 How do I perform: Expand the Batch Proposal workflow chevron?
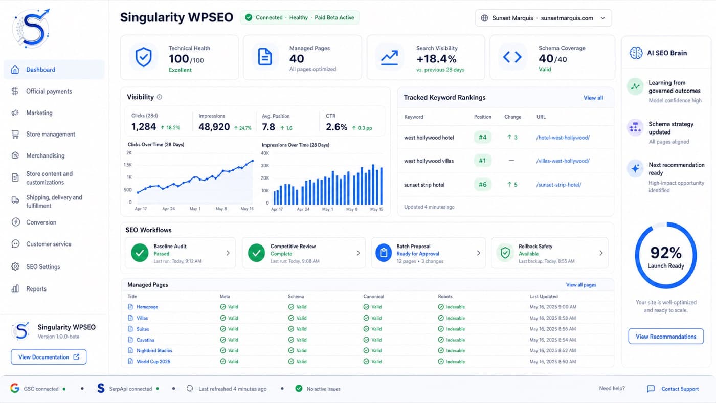click(x=479, y=253)
